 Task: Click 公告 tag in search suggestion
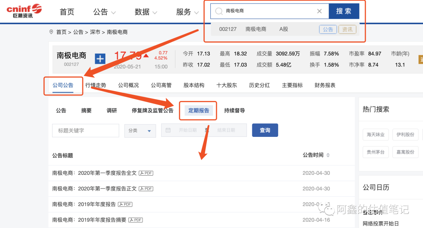[328, 29]
